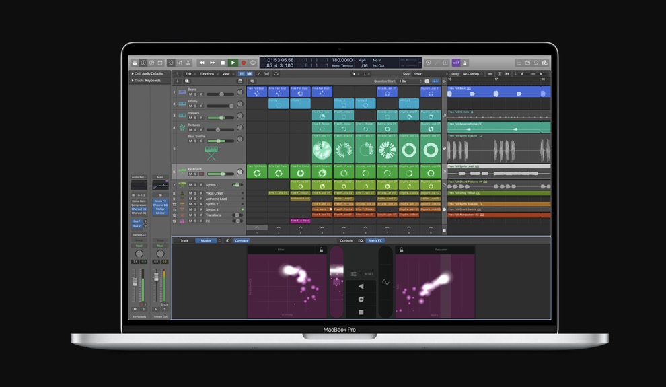
Task: Click the Compare button
Action: 241,240
